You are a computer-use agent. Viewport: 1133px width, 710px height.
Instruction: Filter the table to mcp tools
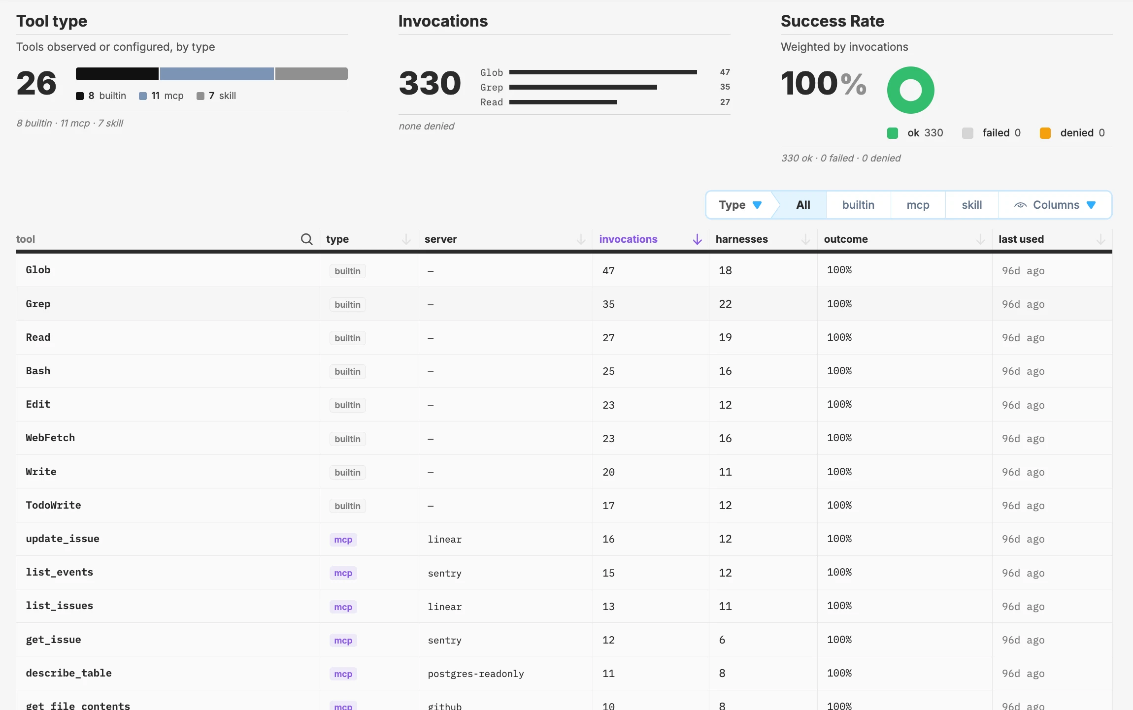pos(918,205)
